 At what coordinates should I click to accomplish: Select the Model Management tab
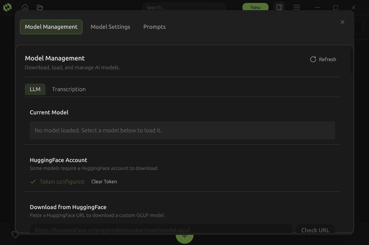pyautogui.click(x=51, y=27)
